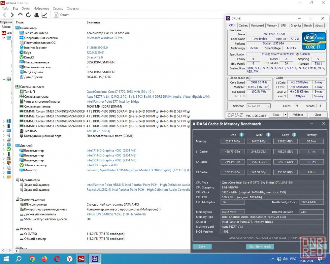Open KINGSTON SA400S37120G drive link
Image resolution: width=330 pixels, height=264 pixels.
point(116,214)
